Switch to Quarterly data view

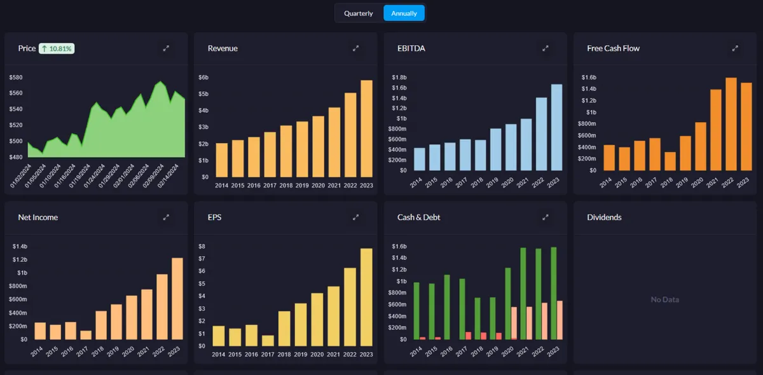tap(359, 13)
